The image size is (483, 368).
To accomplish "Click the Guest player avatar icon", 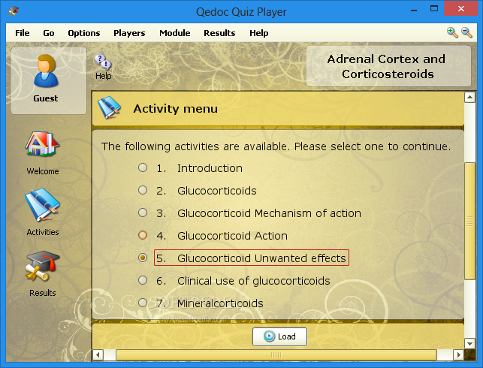I will coord(46,71).
